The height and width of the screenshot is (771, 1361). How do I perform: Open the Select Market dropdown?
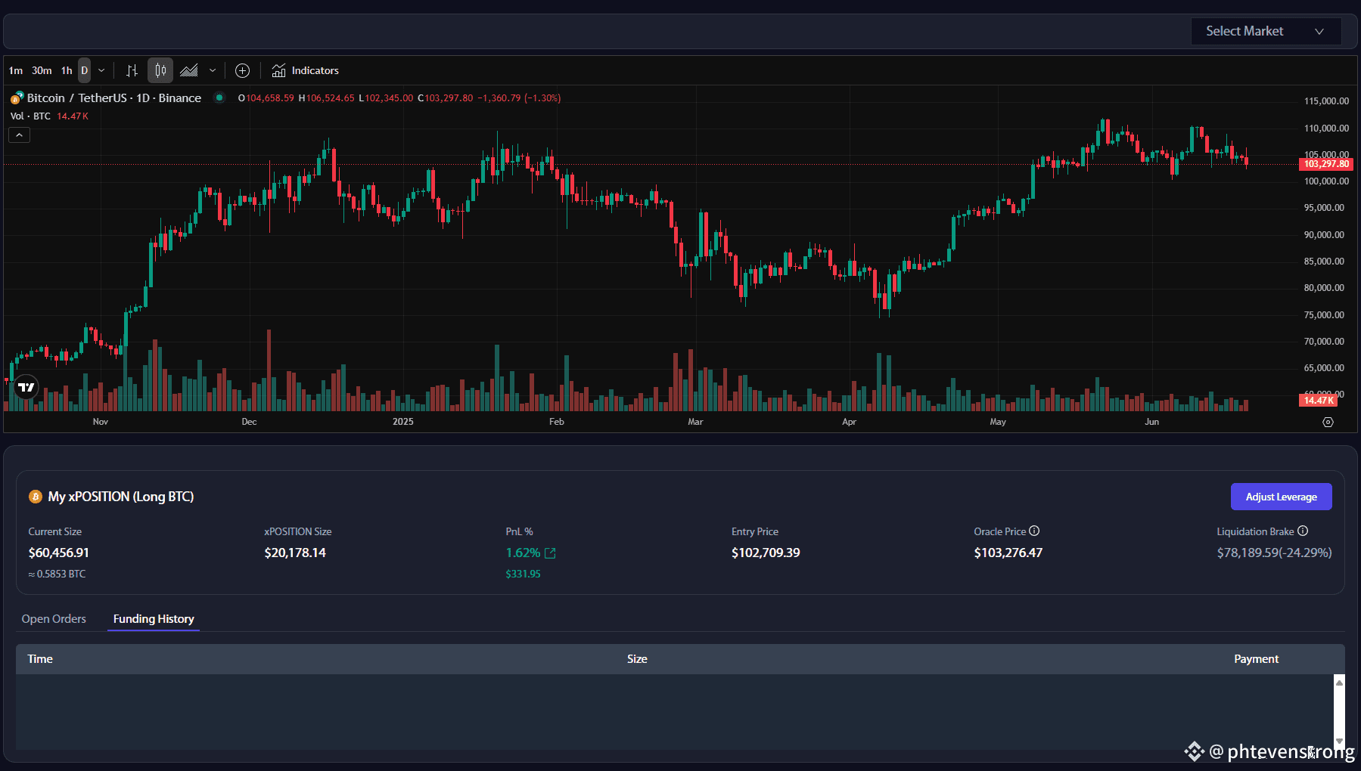point(1266,31)
